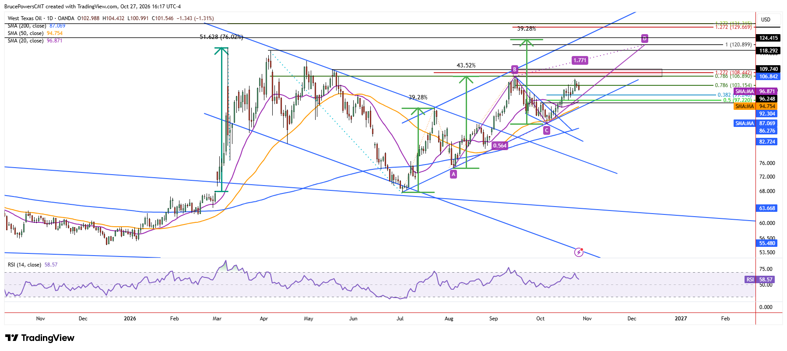
Task: Select the purple point label C
Action: click(547, 130)
